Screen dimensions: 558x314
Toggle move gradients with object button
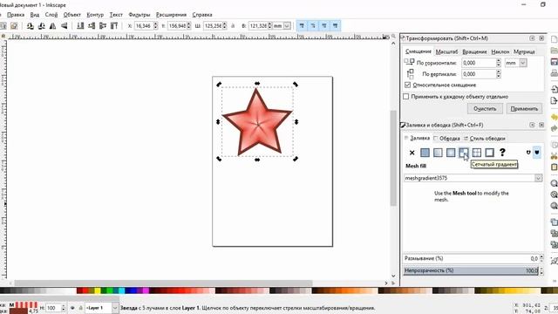tap(324, 25)
